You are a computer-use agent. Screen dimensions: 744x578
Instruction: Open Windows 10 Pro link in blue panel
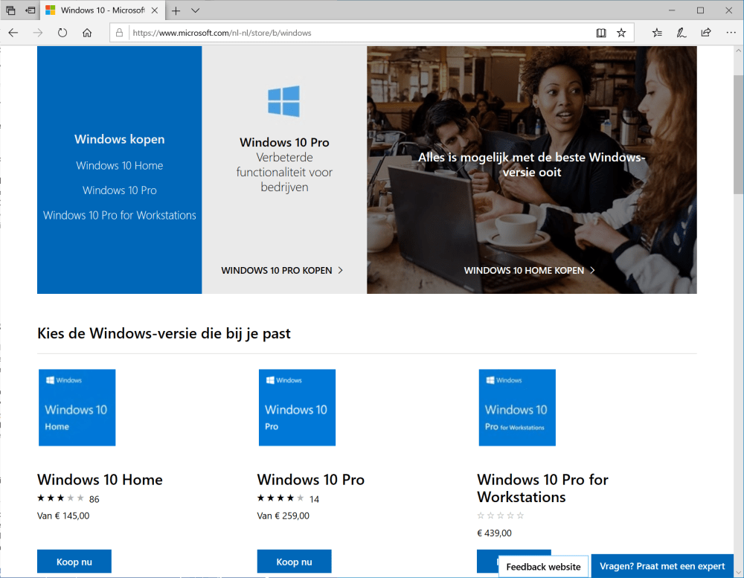(120, 190)
